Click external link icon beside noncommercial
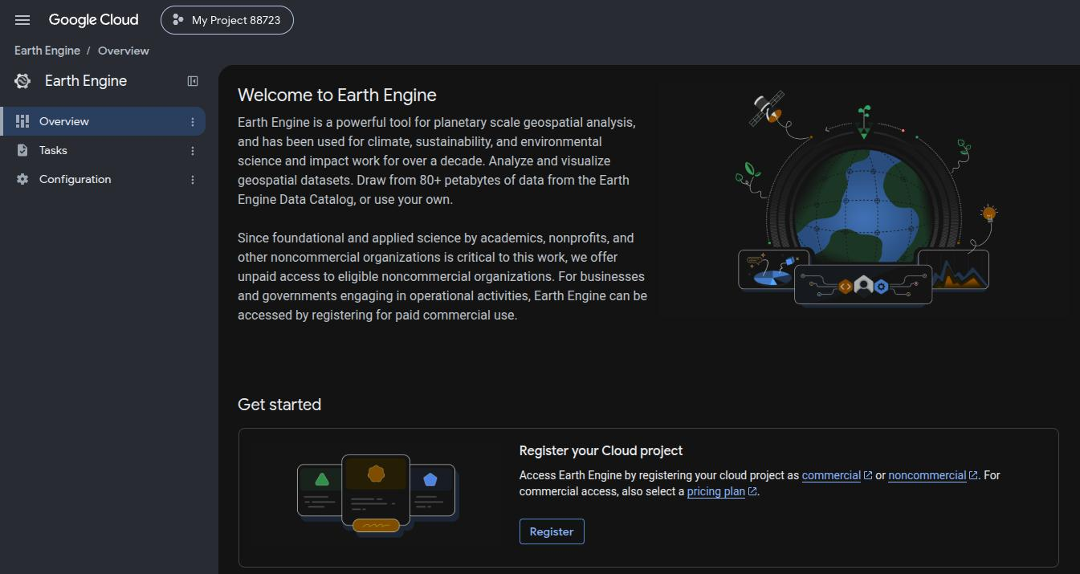This screenshot has height=574, width=1080. (x=973, y=475)
